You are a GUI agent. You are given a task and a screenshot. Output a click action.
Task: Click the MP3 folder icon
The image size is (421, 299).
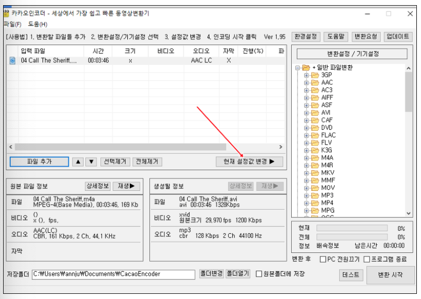coord(315,196)
